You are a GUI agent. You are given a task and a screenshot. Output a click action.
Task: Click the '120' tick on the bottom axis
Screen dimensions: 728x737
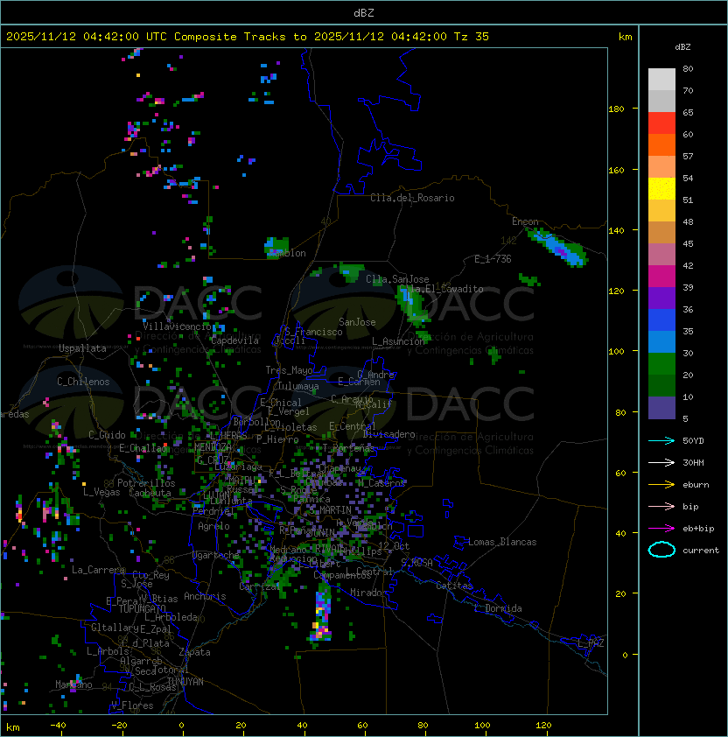pos(543,726)
